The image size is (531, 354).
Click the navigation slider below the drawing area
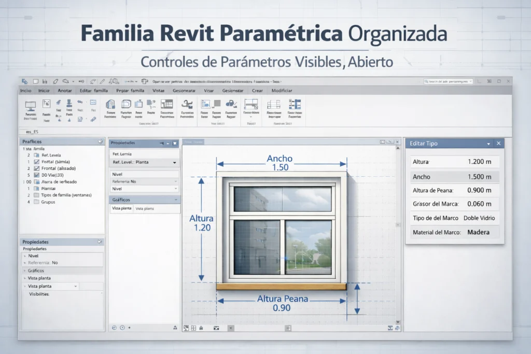288,327
